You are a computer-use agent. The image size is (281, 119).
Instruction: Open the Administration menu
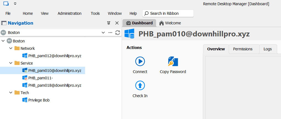pyautogui.click(x=69, y=13)
